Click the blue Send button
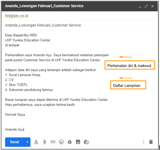 (14, 142)
